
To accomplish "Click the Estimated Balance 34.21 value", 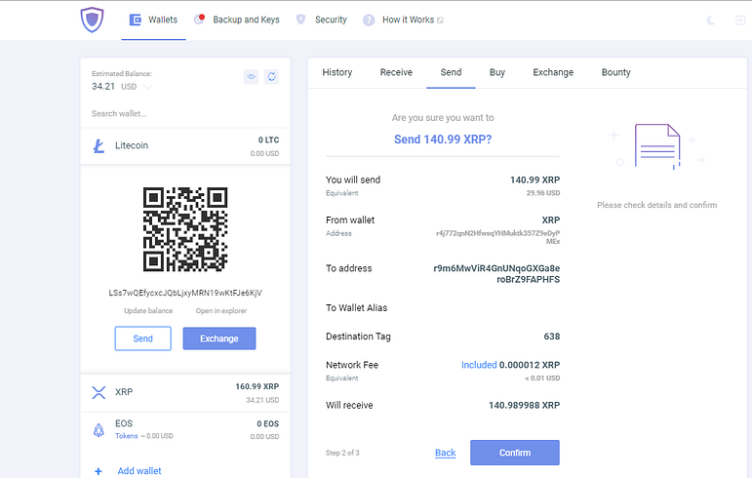I will (x=103, y=86).
